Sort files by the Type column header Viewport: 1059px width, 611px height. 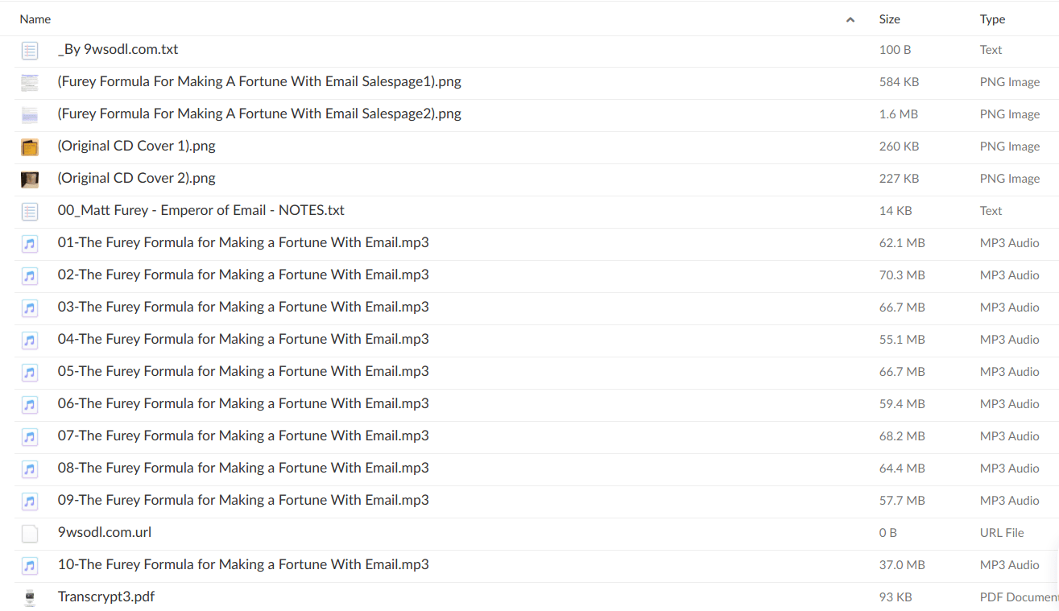pos(992,19)
